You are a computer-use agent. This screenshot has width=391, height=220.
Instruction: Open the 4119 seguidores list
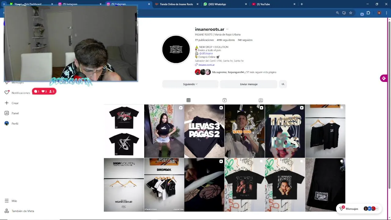point(226,40)
